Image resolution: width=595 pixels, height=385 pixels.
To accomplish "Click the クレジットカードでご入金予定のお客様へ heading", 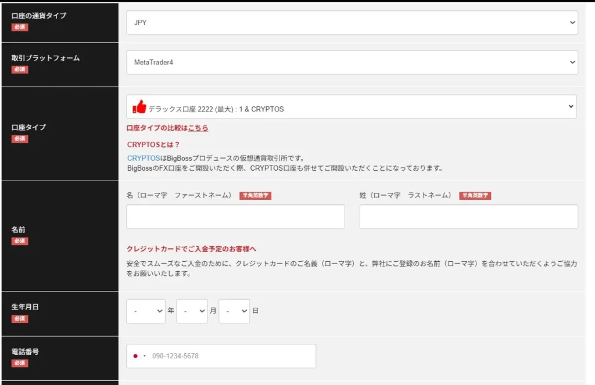I will pos(191,249).
